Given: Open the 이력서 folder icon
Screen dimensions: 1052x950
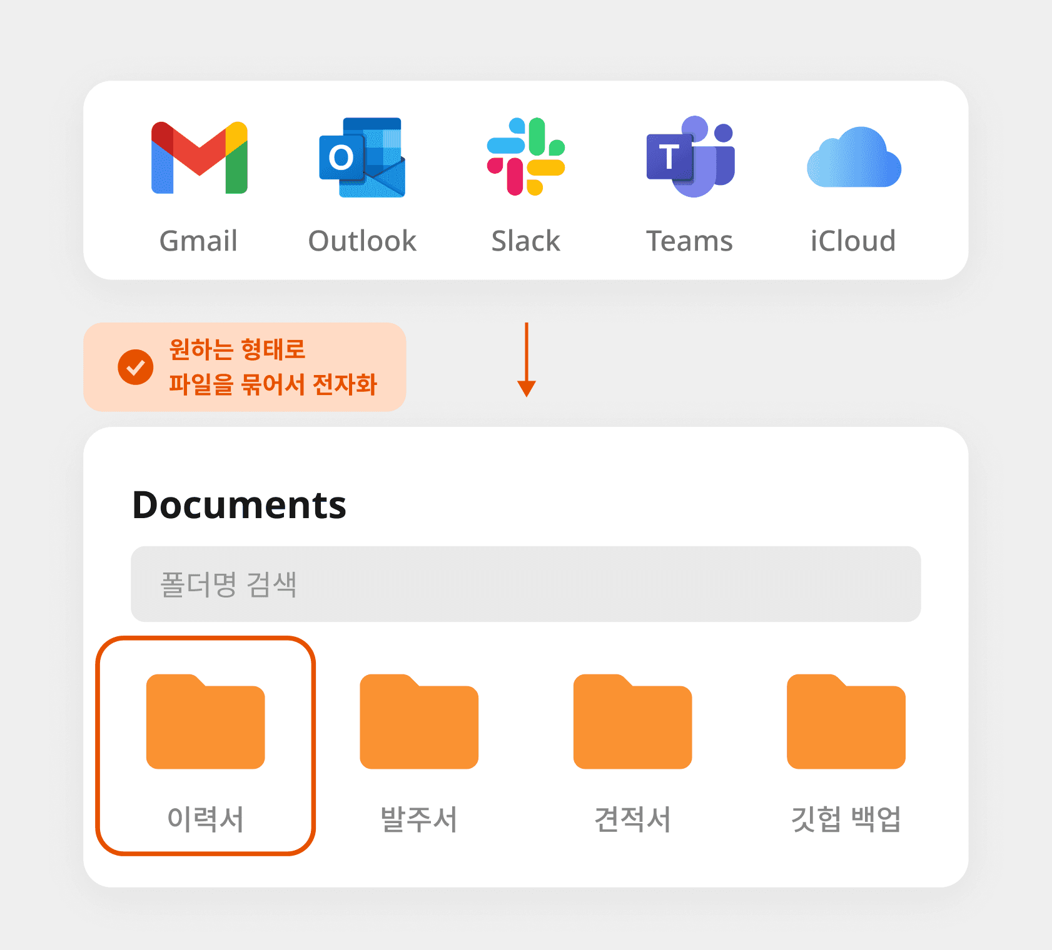Looking at the screenshot, I should click(206, 721).
